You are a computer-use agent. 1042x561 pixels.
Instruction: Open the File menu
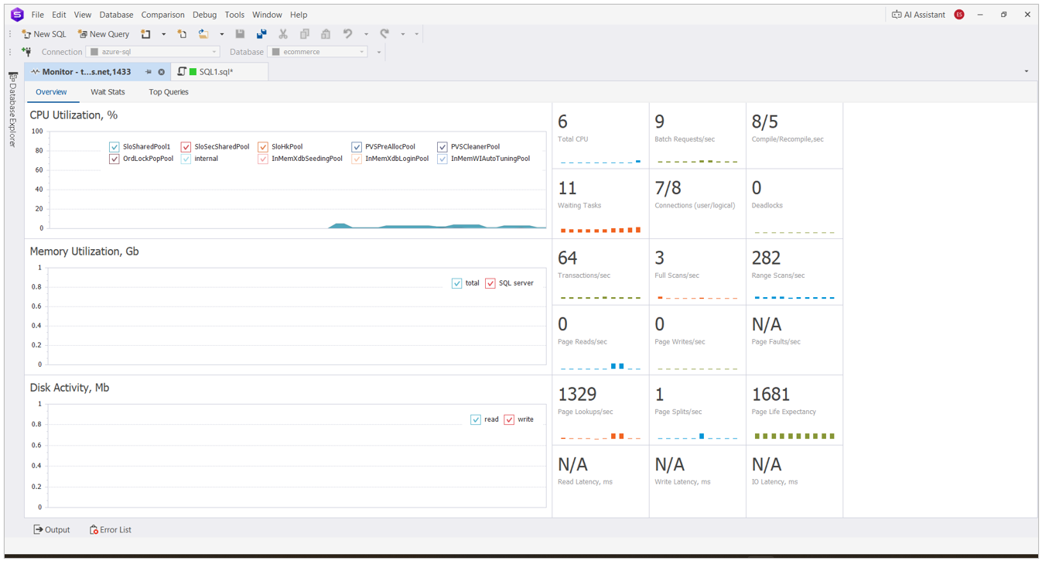pos(37,15)
